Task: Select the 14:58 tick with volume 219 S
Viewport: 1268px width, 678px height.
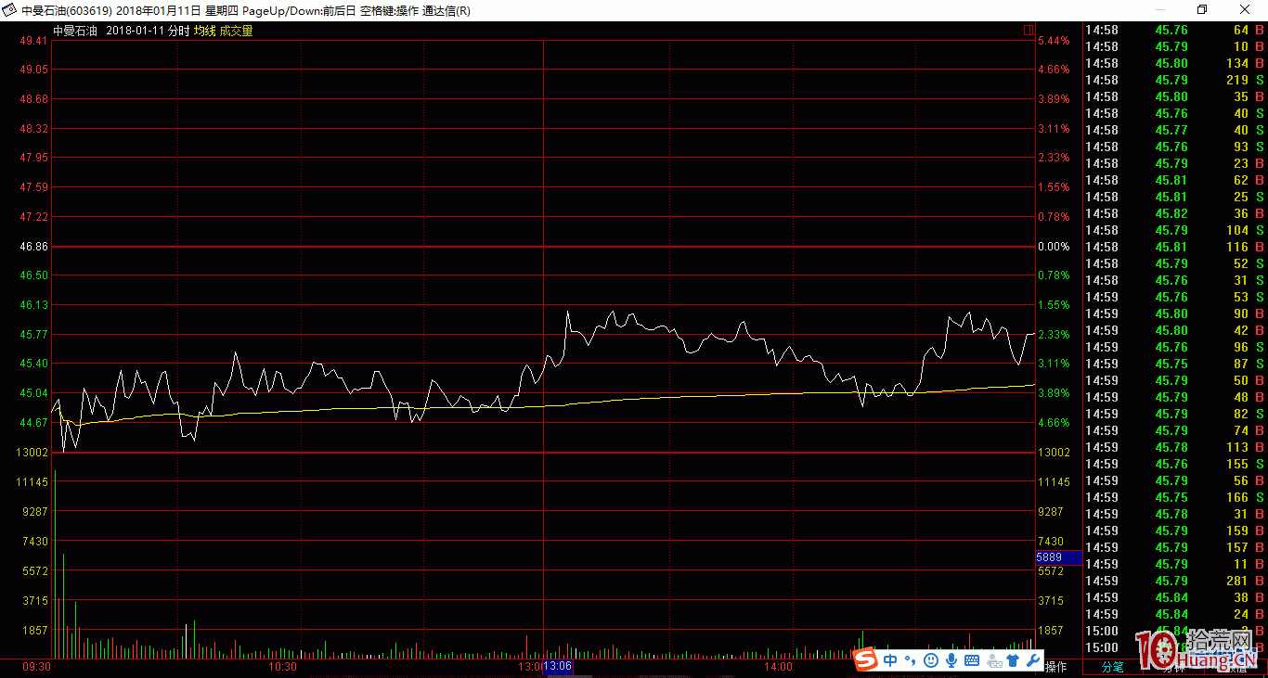Action: (1175, 80)
